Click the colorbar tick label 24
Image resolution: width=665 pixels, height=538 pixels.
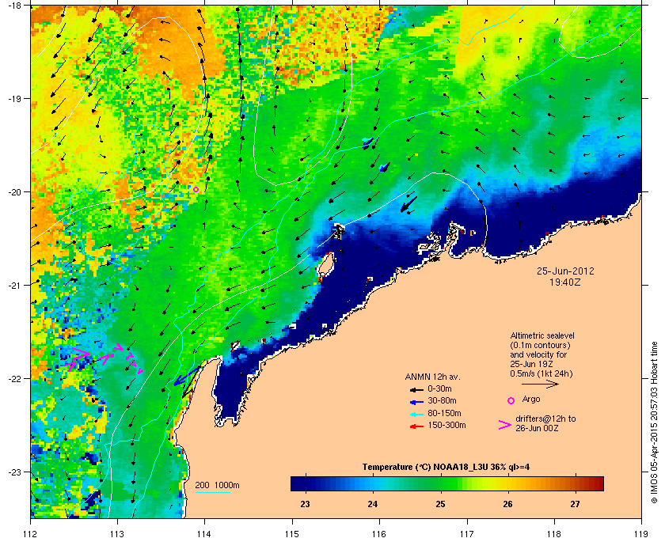pyautogui.click(x=373, y=504)
